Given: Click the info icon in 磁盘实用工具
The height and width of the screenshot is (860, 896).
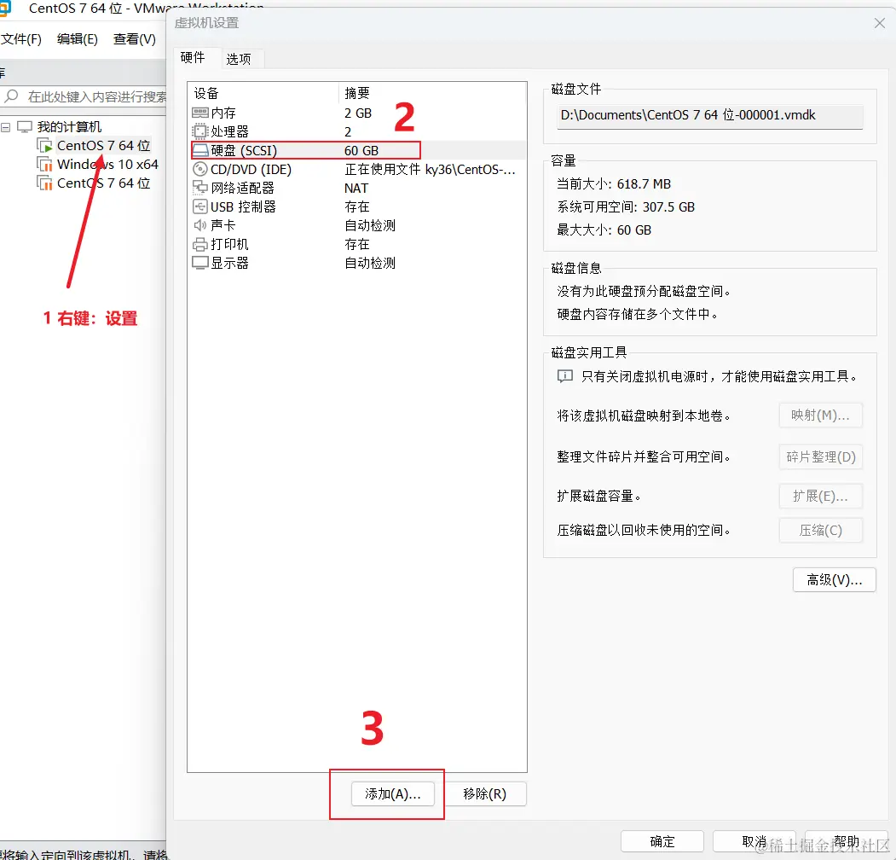Looking at the screenshot, I should (x=565, y=376).
